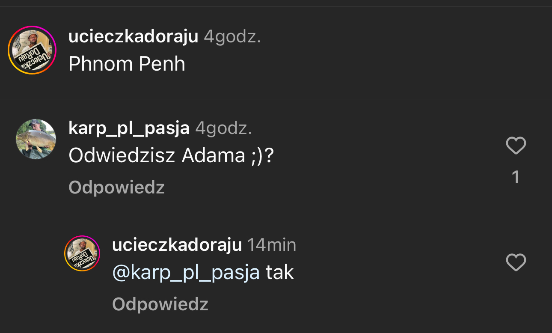Open ucieczkadoraju story from caption avatar
The image size is (552, 333).
tap(32, 50)
